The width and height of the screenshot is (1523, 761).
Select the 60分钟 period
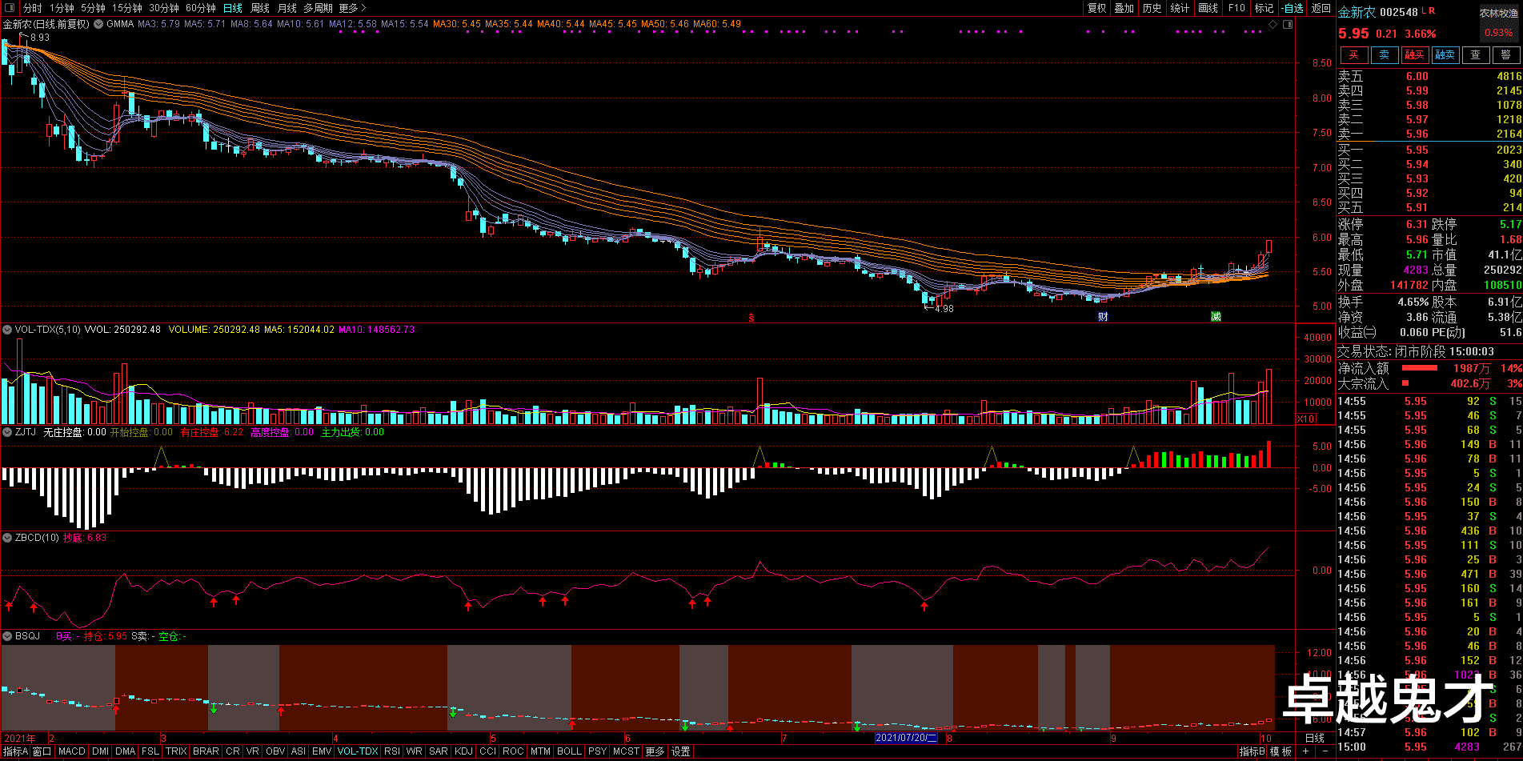click(x=201, y=8)
